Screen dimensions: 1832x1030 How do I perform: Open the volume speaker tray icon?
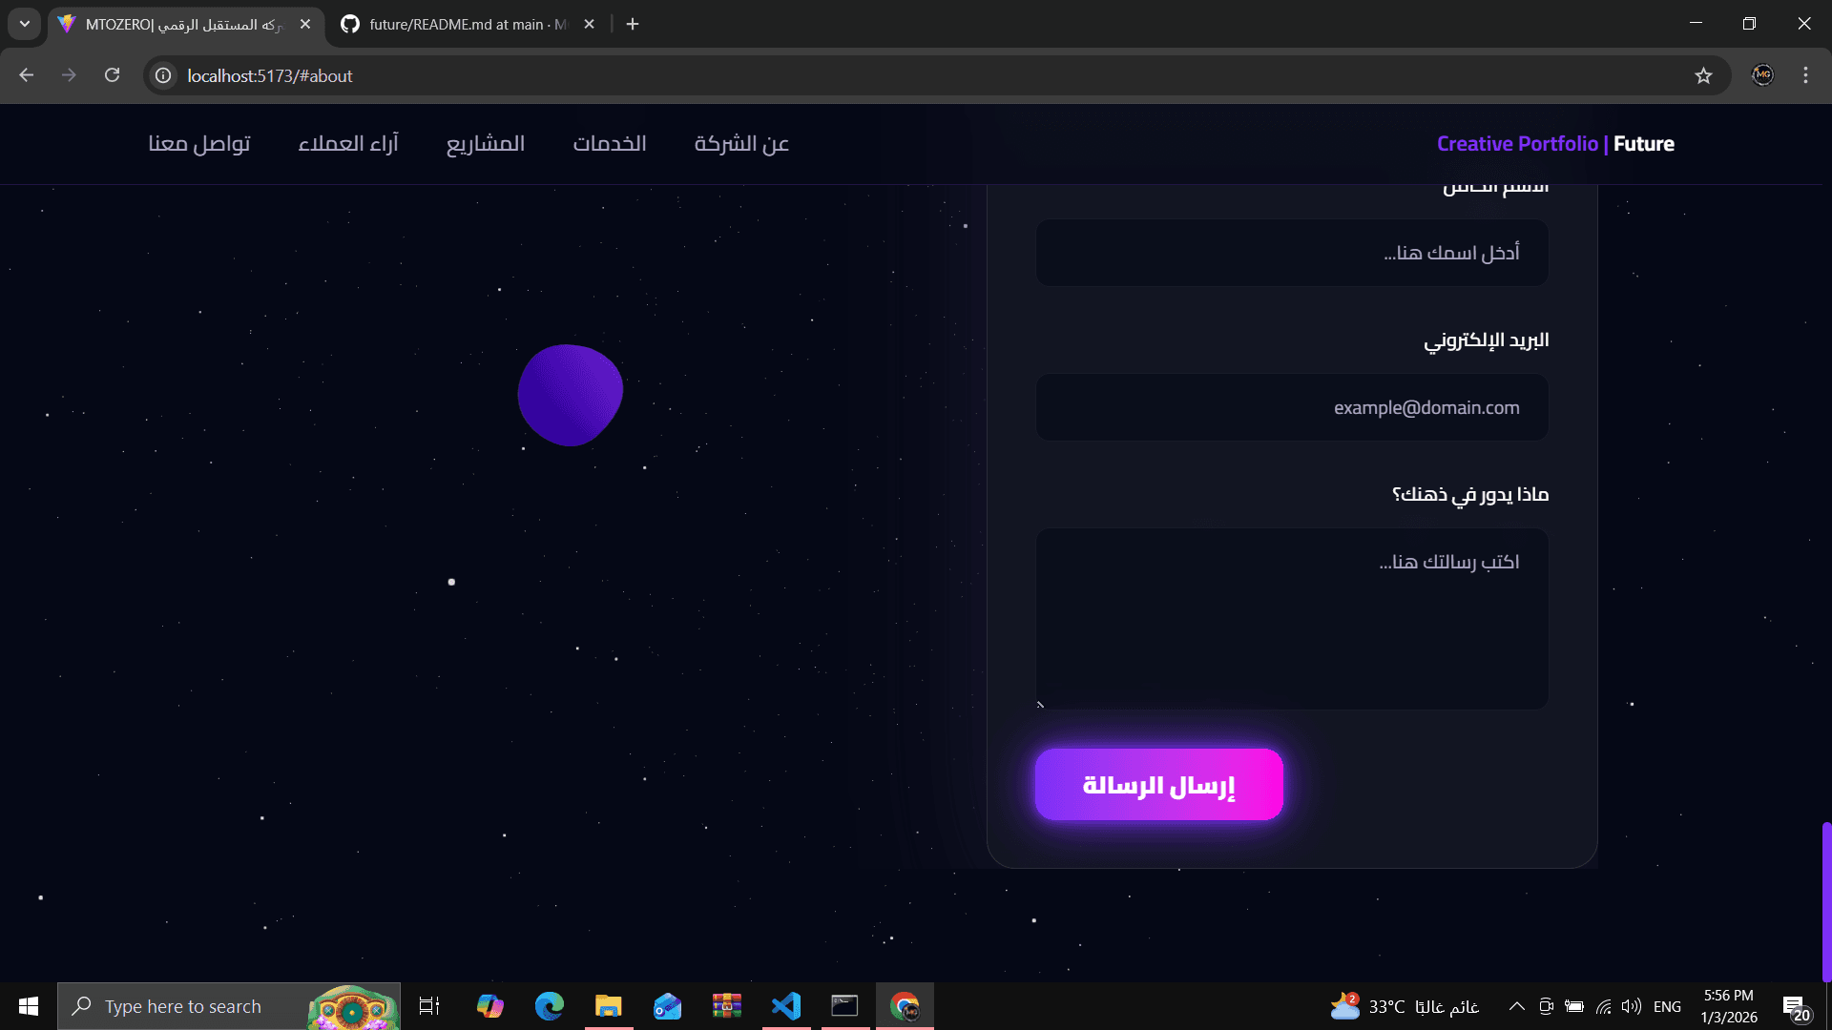1632,1006
